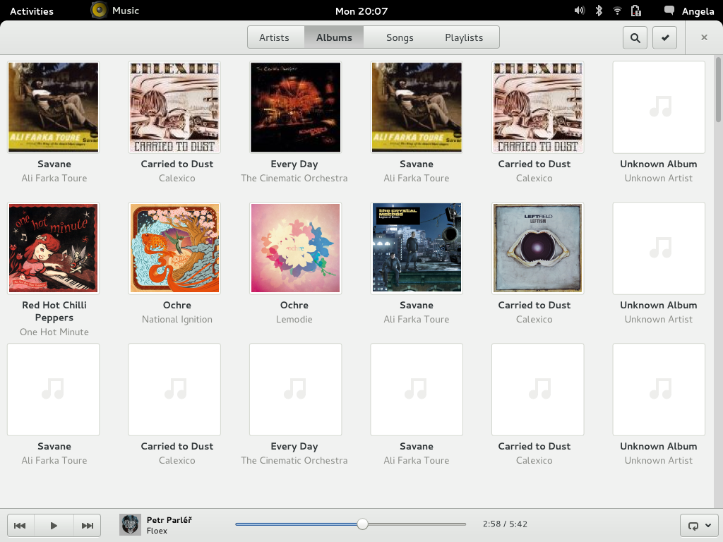The height and width of the screenshot is (542, 723).
Task: Switch to the Artists tab
Action: (275, 37)
